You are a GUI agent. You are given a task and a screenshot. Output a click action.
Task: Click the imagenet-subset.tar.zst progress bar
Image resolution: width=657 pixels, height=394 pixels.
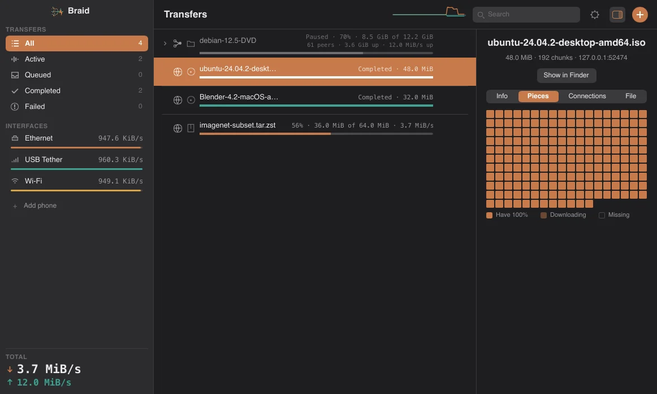317,134
